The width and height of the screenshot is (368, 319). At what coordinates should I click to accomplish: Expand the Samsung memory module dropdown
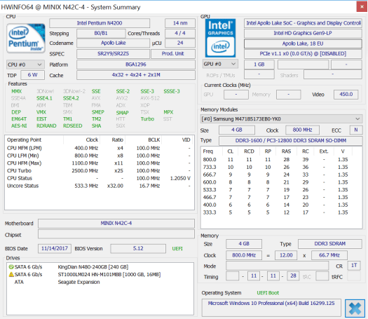click(282, 119)
